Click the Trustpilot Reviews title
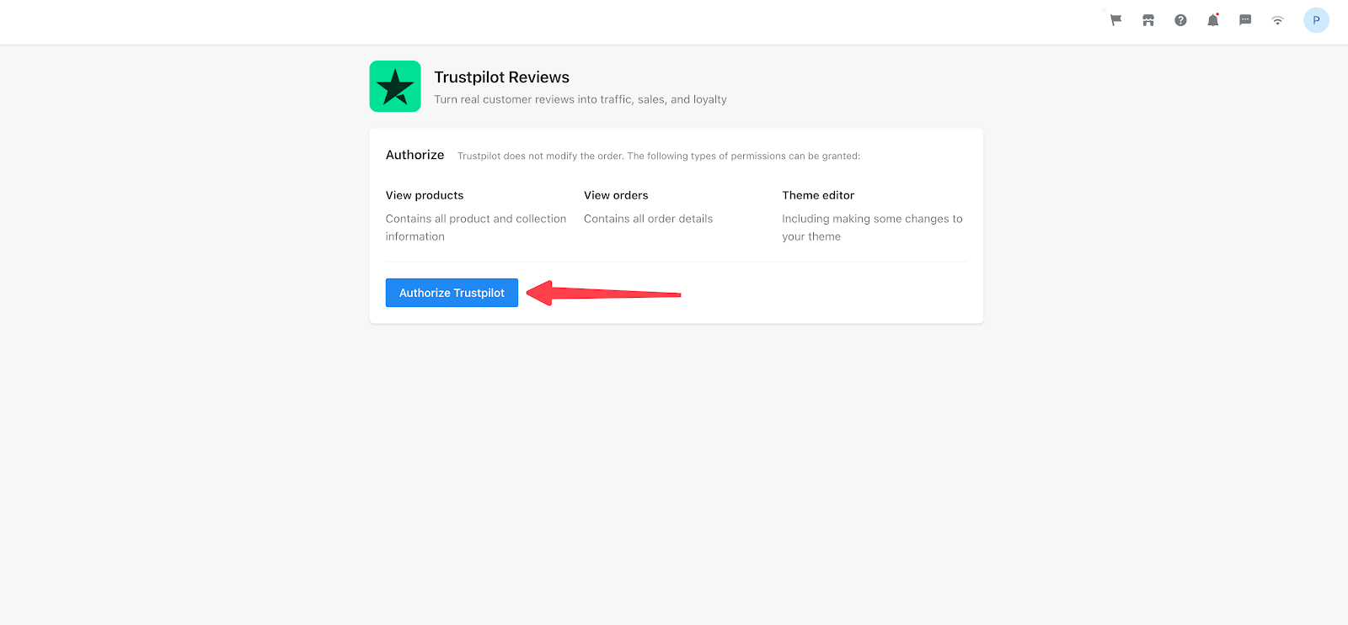Image resolution: width=1348 pixels, height=625 pixels. point(502,77)
